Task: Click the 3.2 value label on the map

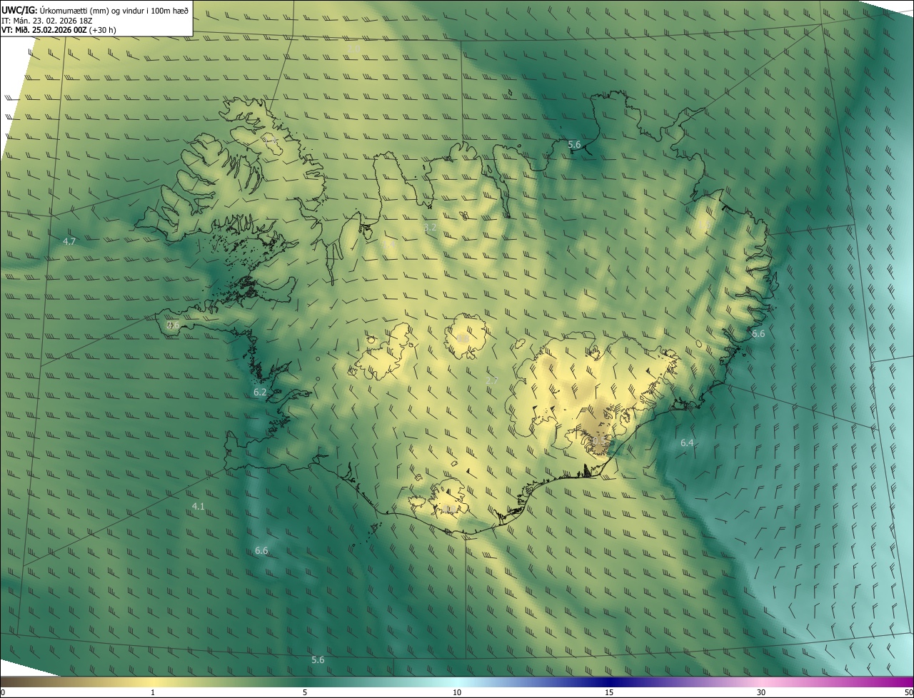Action: (x=430, y=228)
